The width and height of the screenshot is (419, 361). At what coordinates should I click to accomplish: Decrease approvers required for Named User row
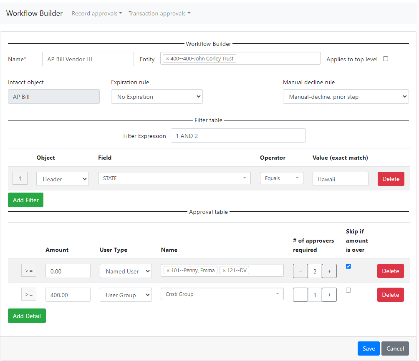pos(300,271)
